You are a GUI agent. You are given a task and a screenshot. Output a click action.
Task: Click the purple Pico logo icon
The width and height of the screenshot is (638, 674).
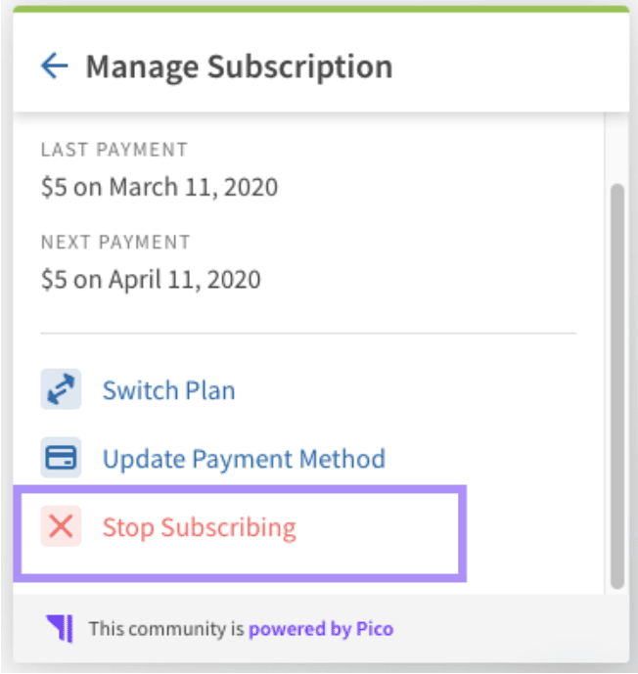tap(60, 628)
